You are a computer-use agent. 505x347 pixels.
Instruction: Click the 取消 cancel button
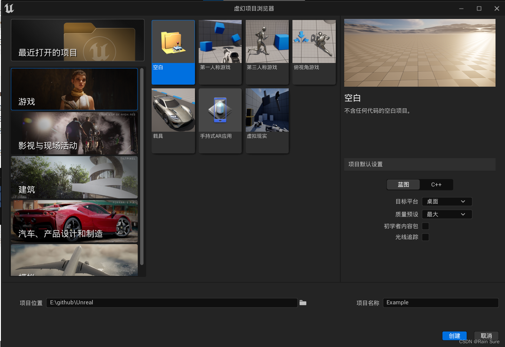coord(486,336)
